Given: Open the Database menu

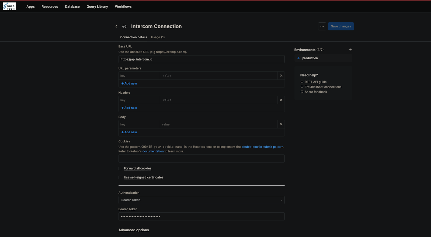Looking at the screenshot, I should (72, 6).
